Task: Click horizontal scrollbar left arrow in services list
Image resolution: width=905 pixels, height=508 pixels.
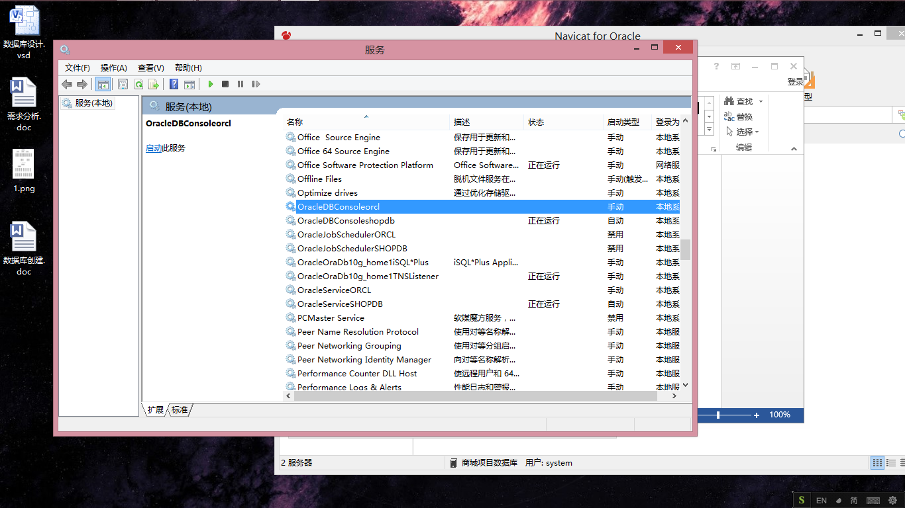Action: 289,396
